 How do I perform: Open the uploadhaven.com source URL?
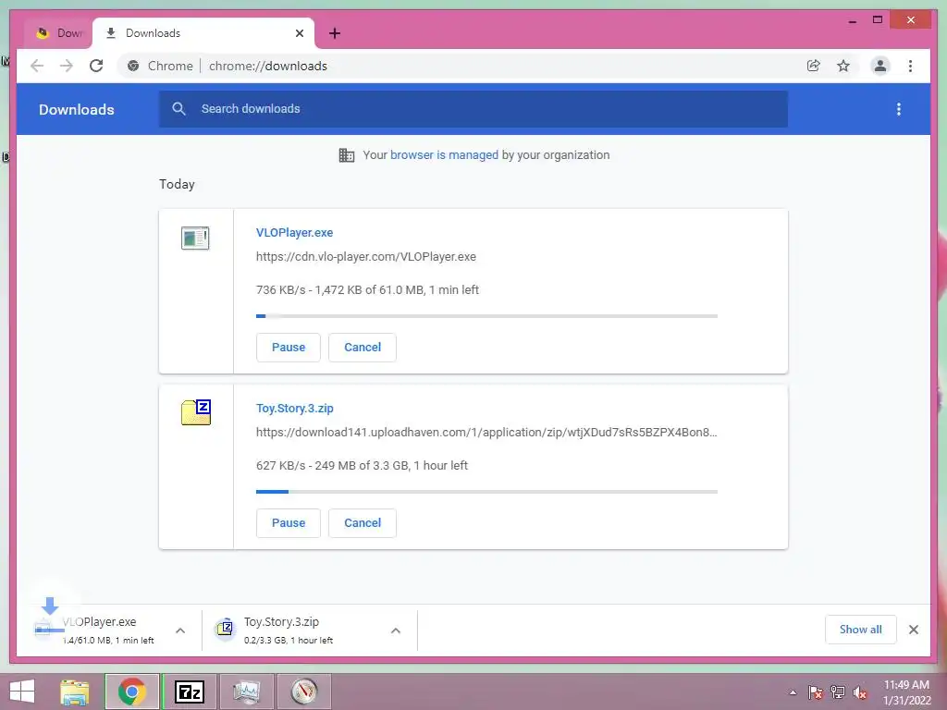point(486,433)
